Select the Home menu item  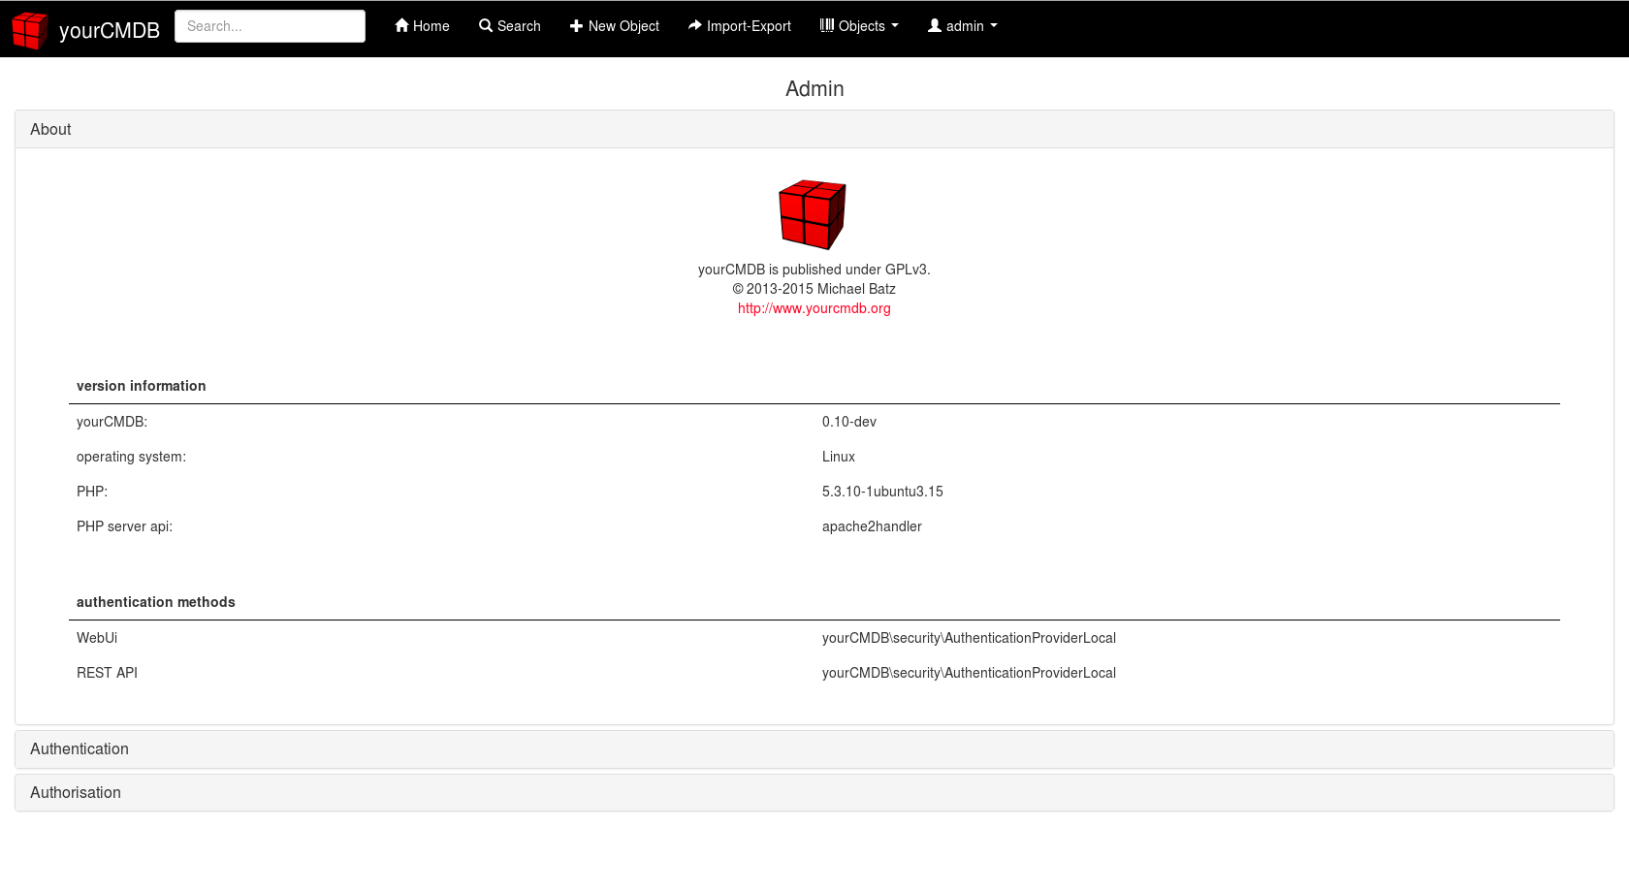422,25
